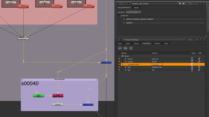Click the undo arrow in Switch_s40_matte header
This screenshot has height=117, width=209.
[187, 4]
